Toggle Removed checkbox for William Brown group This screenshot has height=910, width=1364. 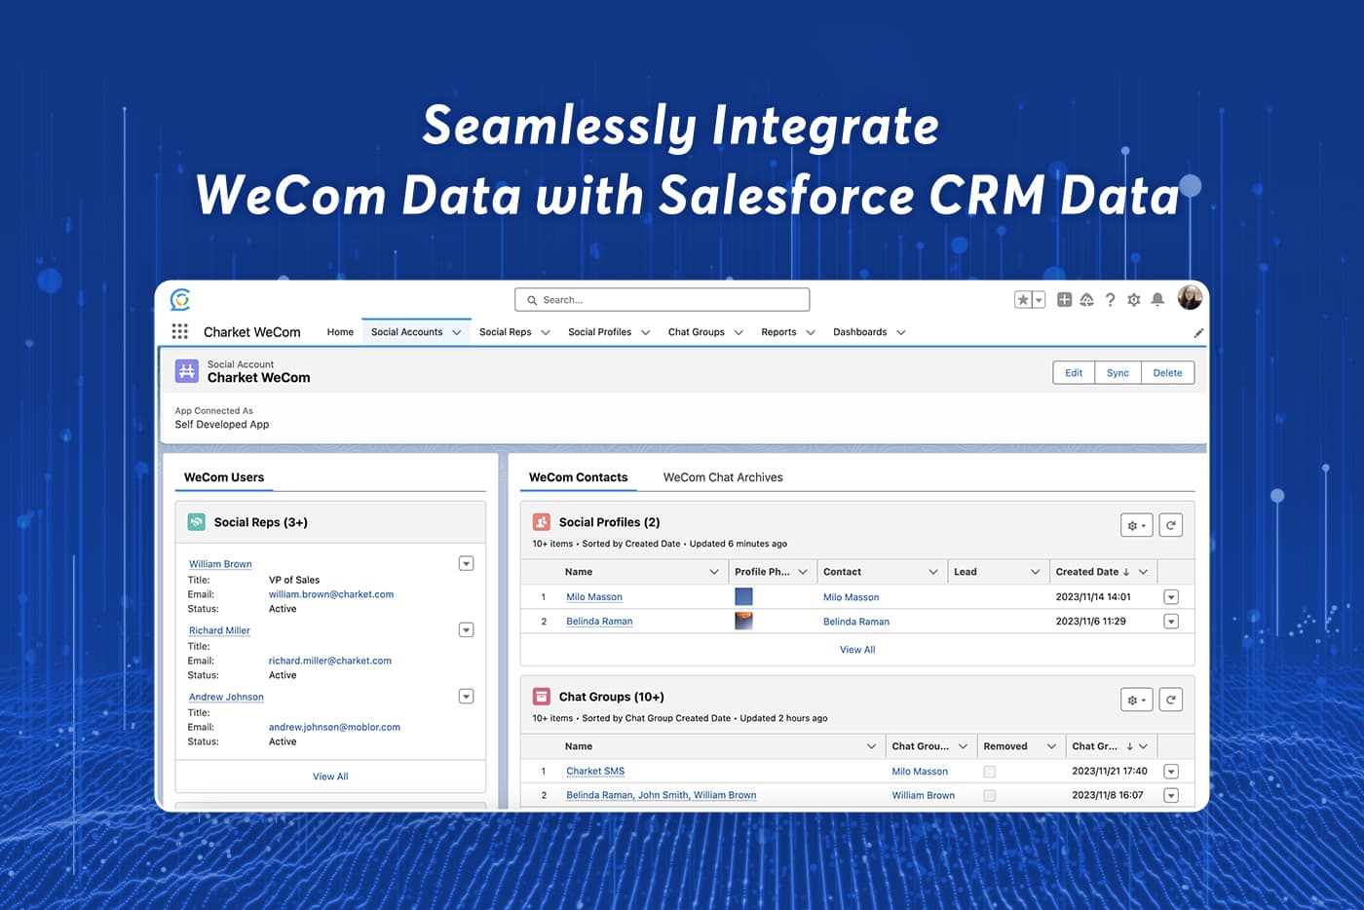coord(989,796)
